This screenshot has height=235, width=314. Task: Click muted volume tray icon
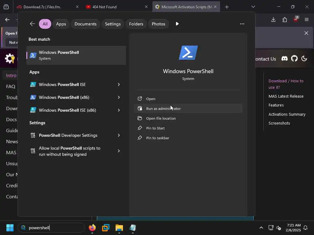(278, 228)
